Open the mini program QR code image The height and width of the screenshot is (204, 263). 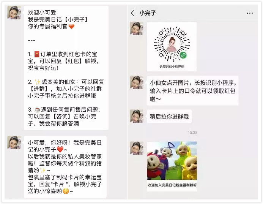pyautogui.click(x=172, y=47)
